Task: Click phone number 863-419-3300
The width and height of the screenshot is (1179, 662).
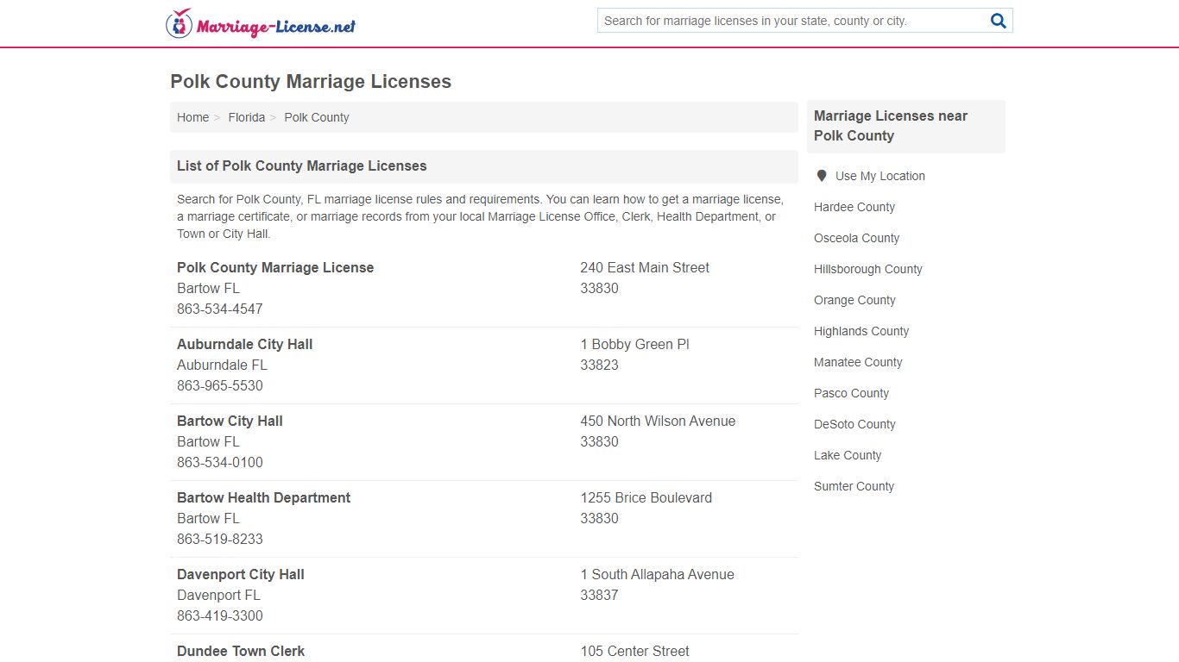Action: (x=219, y=615)
